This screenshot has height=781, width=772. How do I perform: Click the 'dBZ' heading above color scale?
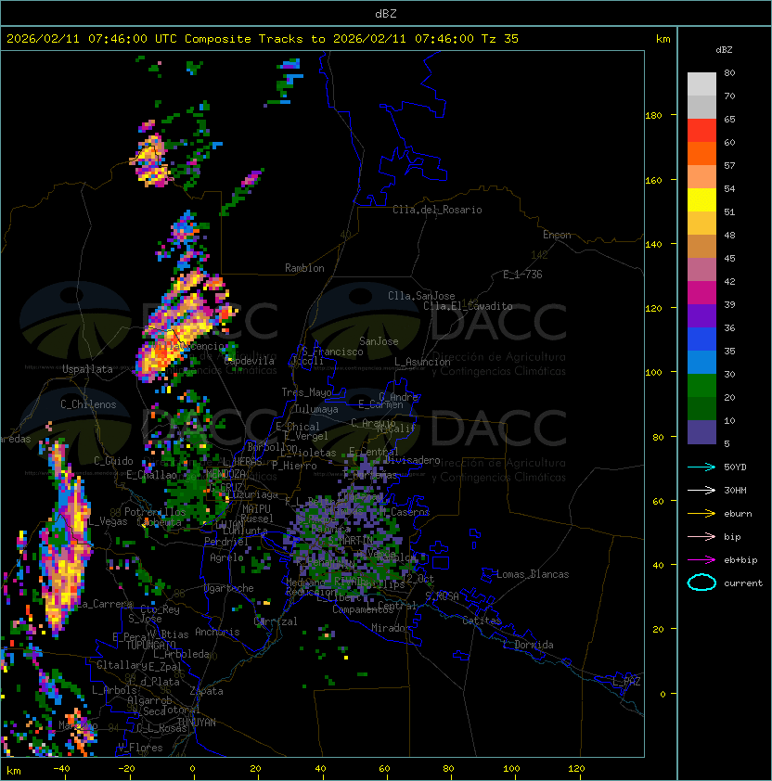coord(724,50)
